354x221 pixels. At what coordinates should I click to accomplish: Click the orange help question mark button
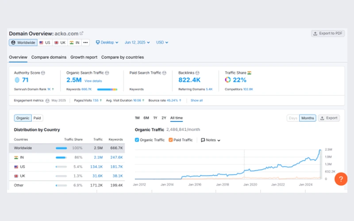click(x=340, y=179)
